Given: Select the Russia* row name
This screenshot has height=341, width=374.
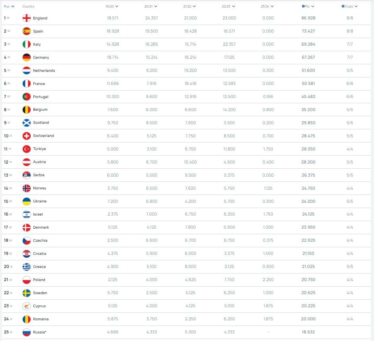Looking at the screenshot, I should (x=40, y=332).
